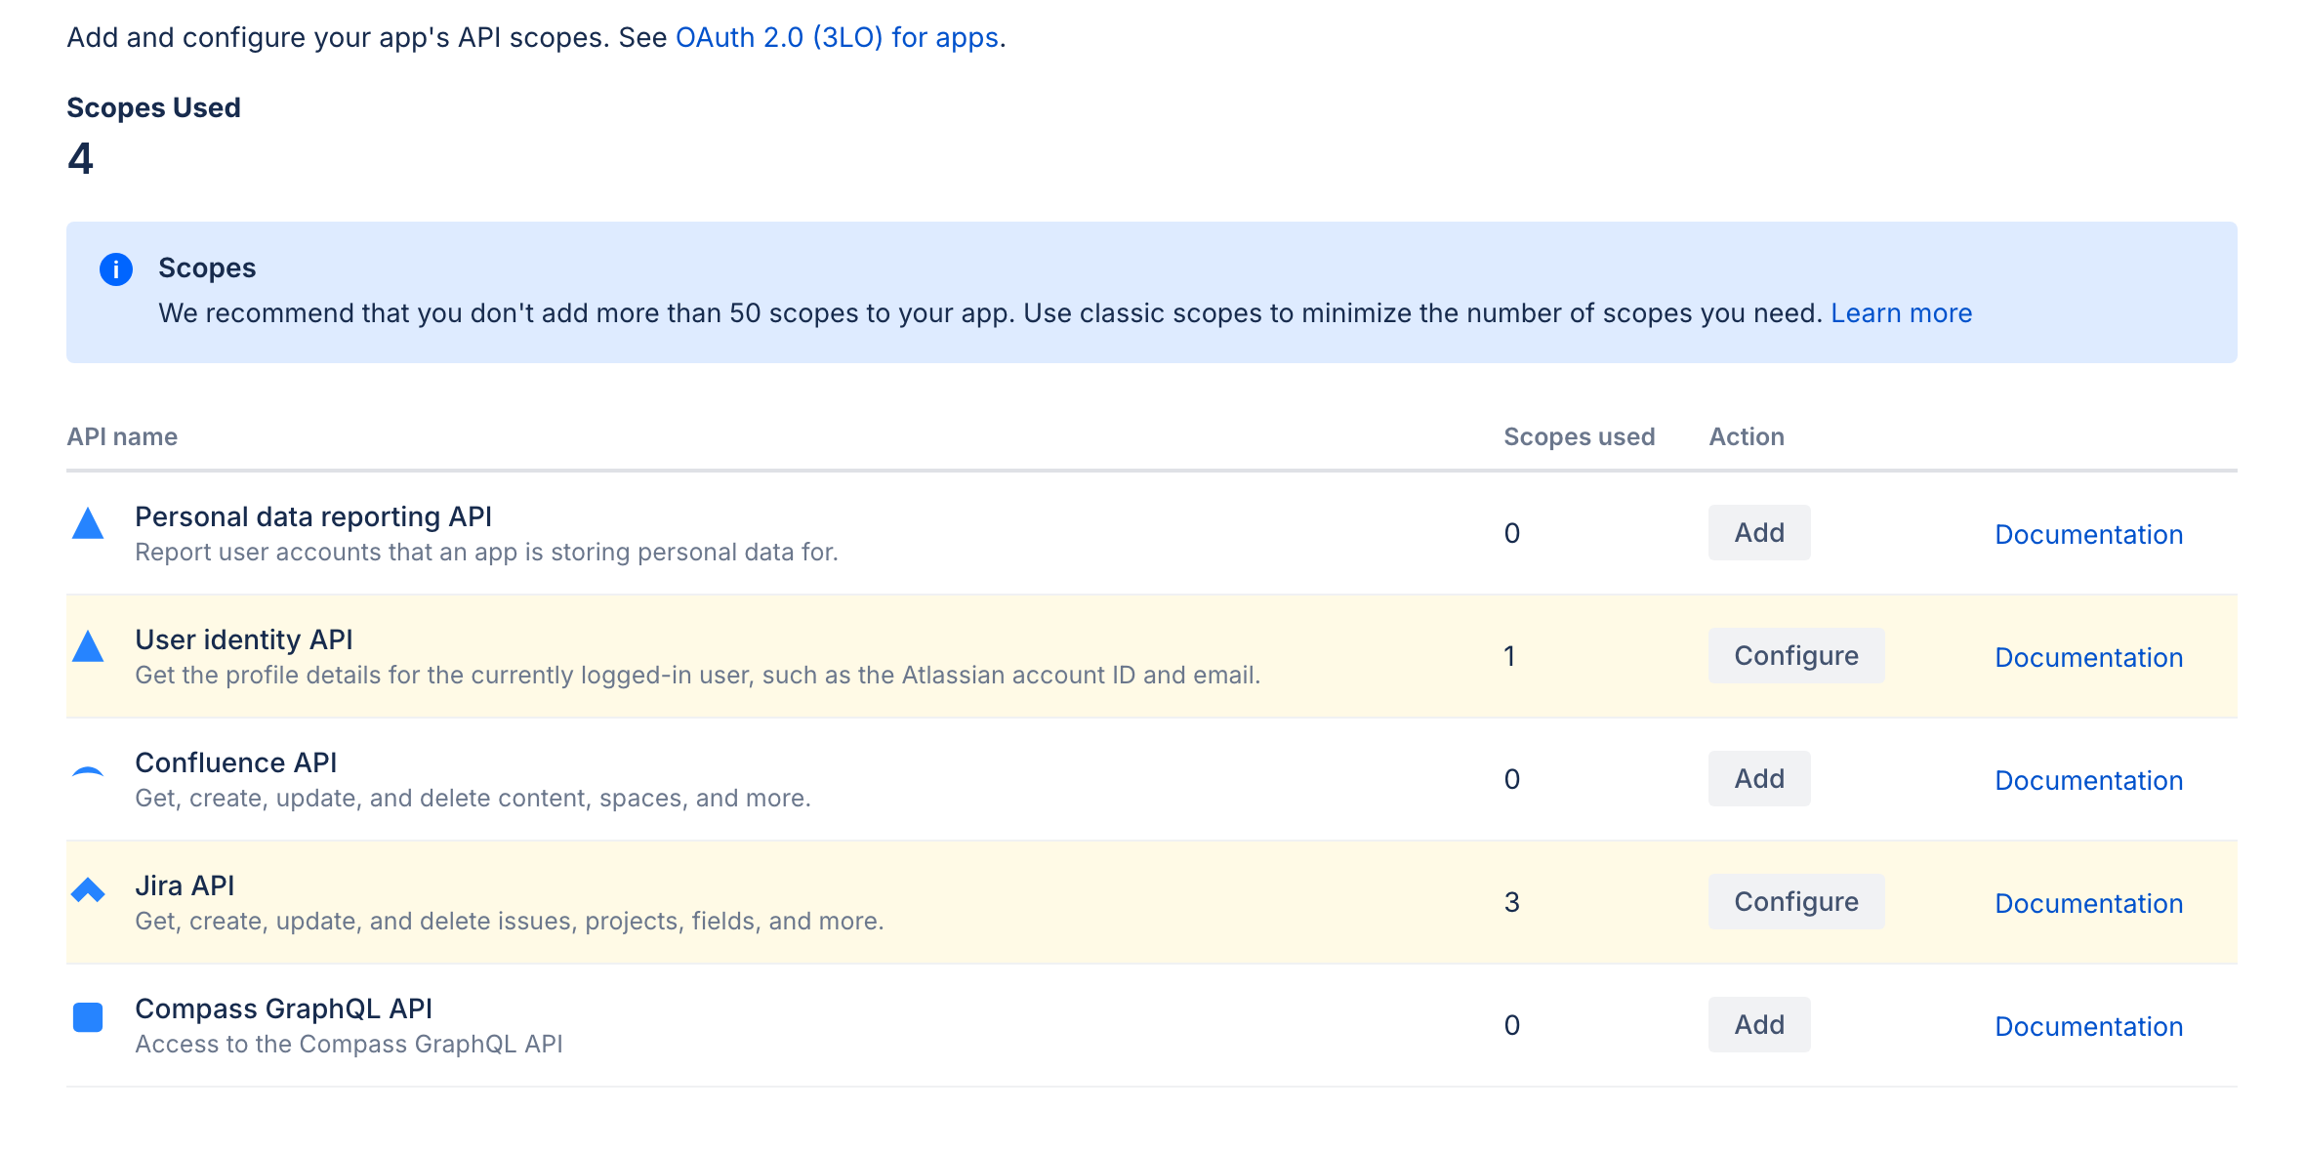This screenshot has height=1152, width=2304.
Task: Click the Scopes banner title
Action: 207,267
